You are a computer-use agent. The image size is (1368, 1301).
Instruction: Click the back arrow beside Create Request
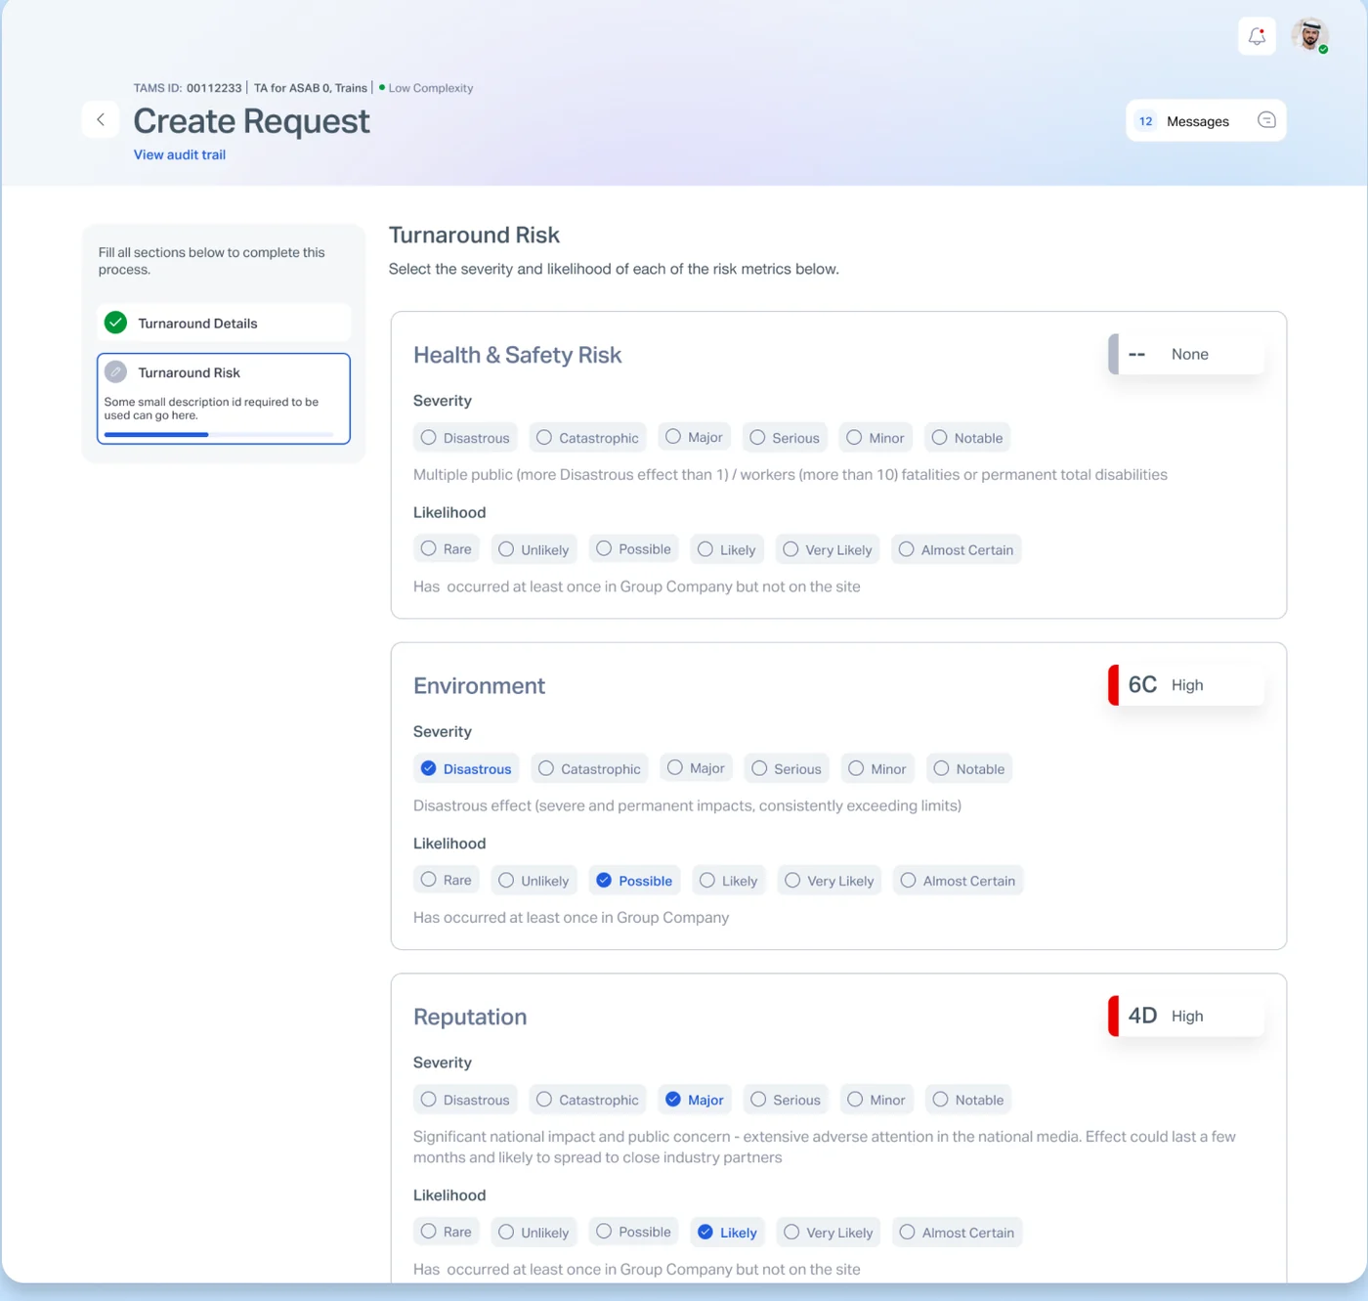pos(101,119)
